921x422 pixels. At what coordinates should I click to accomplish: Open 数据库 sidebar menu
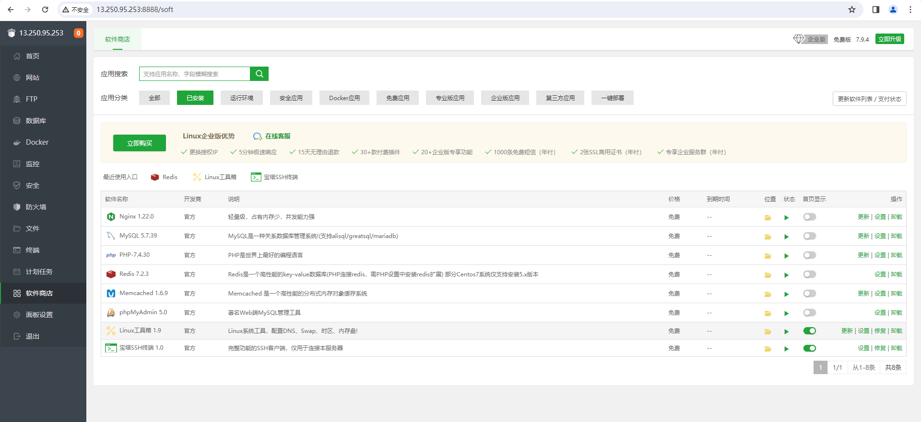point(43,121)
